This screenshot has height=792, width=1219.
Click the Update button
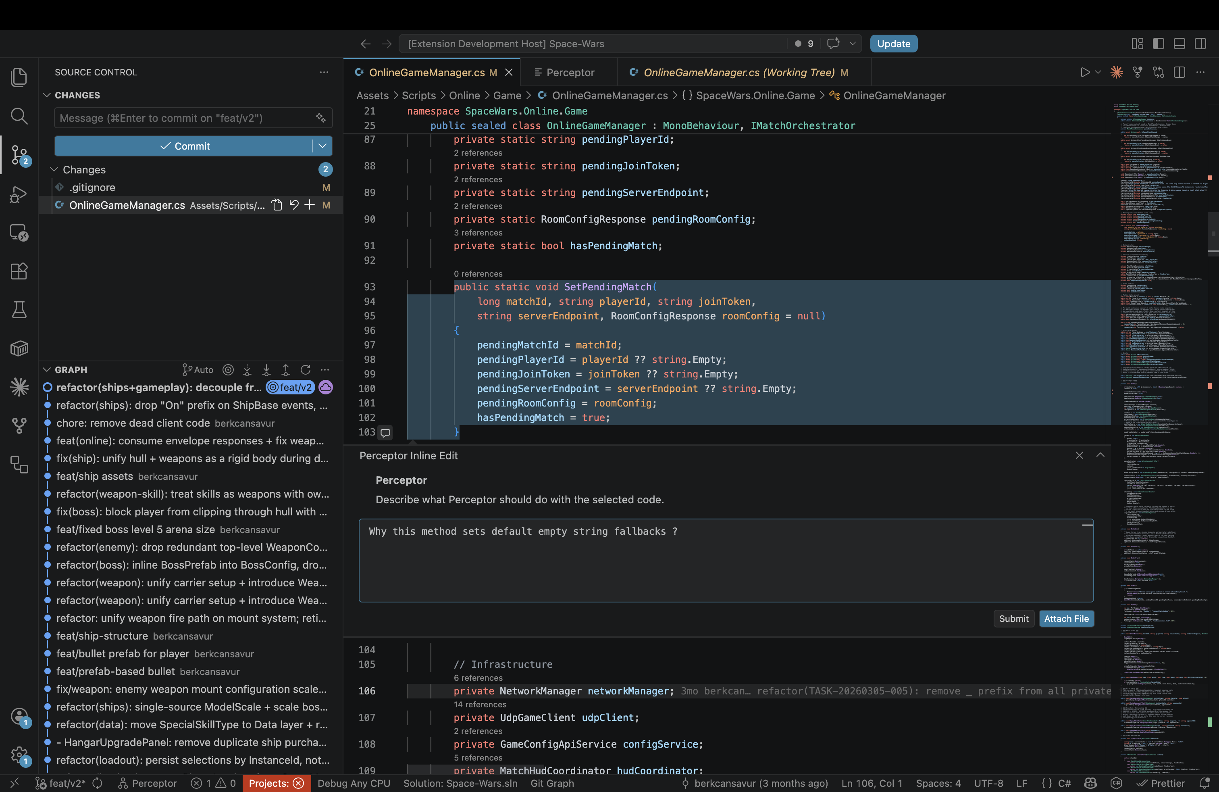click(893, 44)
